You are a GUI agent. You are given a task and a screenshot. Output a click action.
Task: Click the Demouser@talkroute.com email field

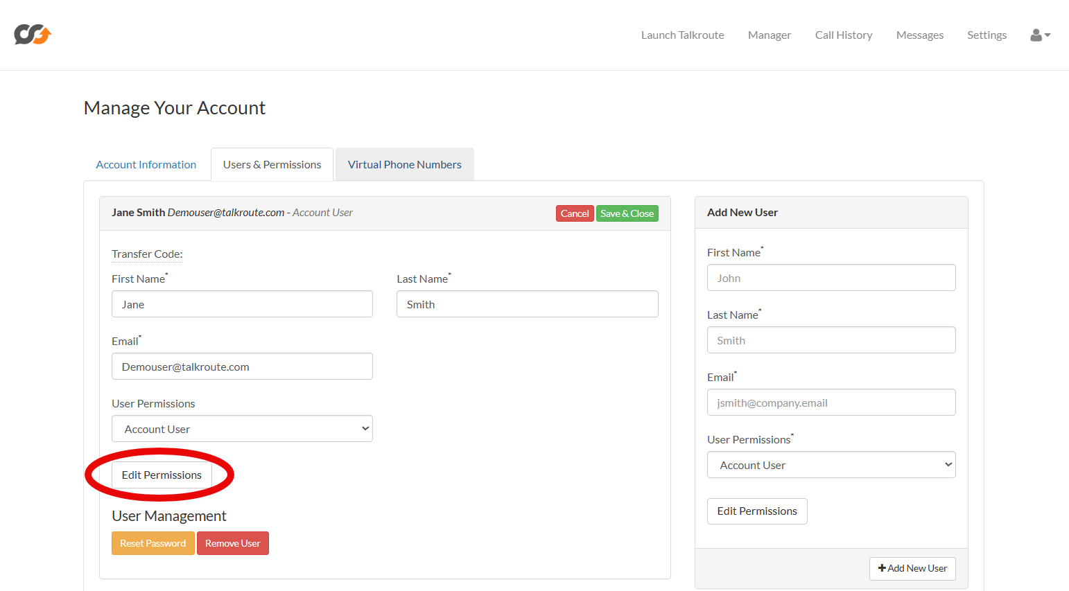pos(242,367)
